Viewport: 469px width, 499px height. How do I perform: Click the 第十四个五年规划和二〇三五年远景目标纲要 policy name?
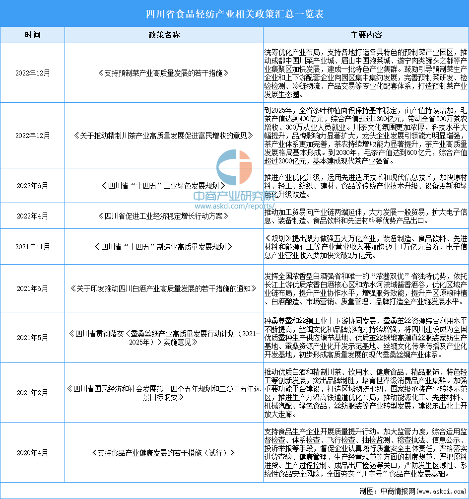(164, 393)
